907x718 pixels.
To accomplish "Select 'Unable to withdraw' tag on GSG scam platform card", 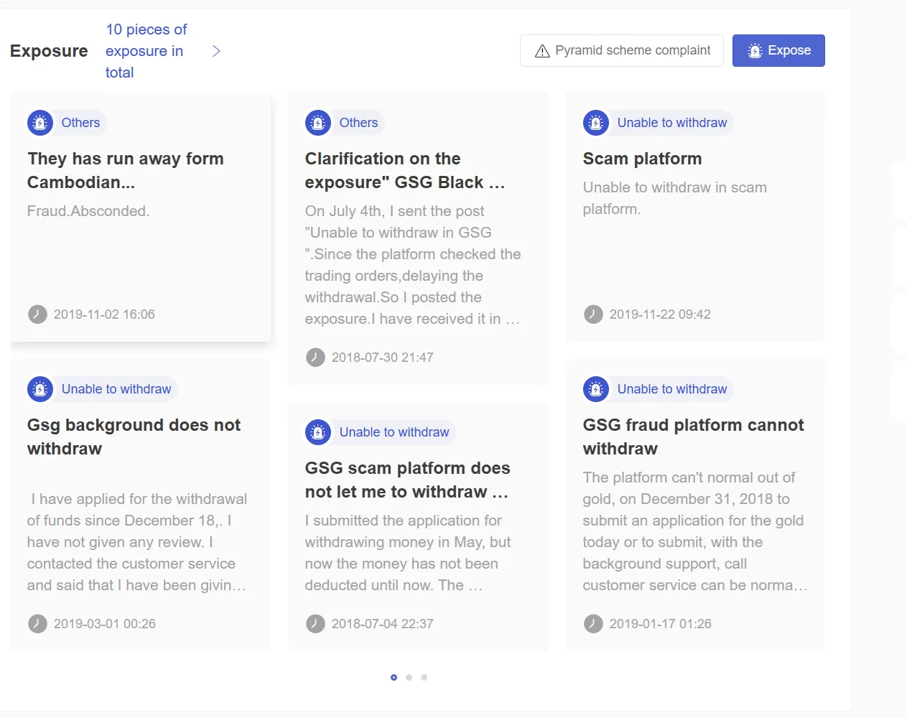I will pos(394,432).
